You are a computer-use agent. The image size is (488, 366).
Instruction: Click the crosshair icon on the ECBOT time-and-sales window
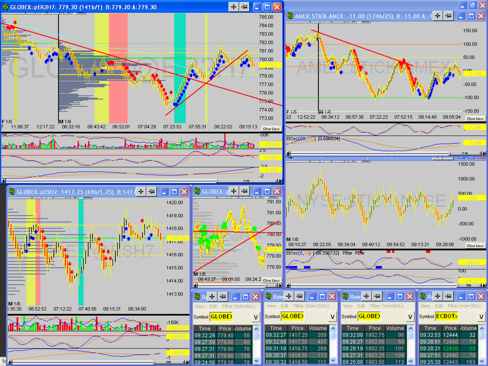437,296
